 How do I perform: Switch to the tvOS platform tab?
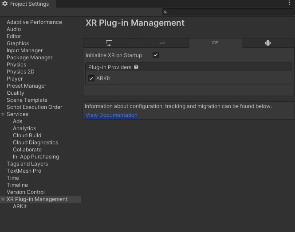coord(162,43)
